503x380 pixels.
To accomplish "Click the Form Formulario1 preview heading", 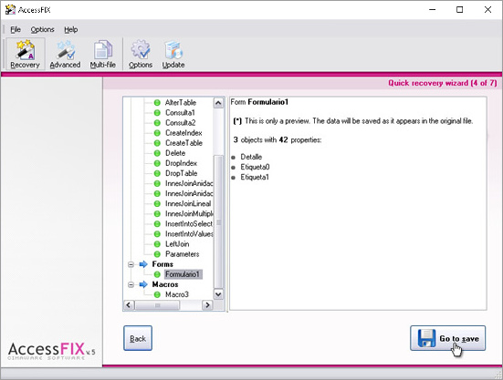I will [259, 102].
